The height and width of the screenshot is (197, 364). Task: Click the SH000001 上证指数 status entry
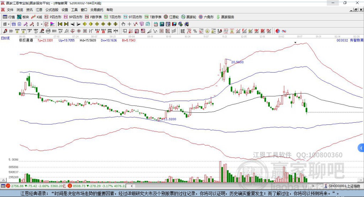pyautogui.click(x=342, y=186)
